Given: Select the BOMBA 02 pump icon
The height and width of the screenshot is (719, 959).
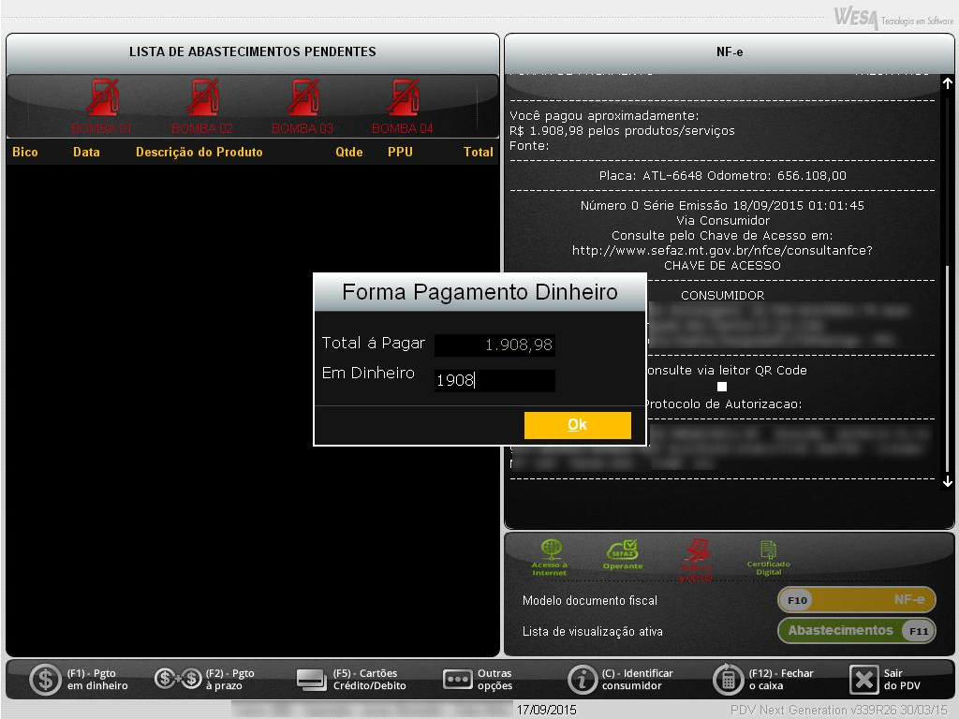Looking at the screenshot, I should click(202, 97).
